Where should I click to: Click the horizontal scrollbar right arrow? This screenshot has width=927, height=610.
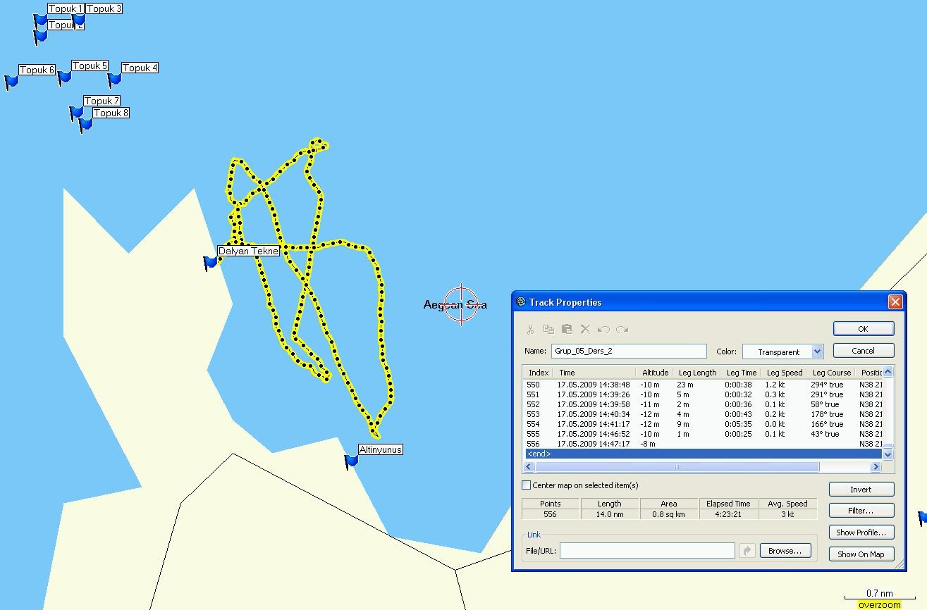pos(876,466)
